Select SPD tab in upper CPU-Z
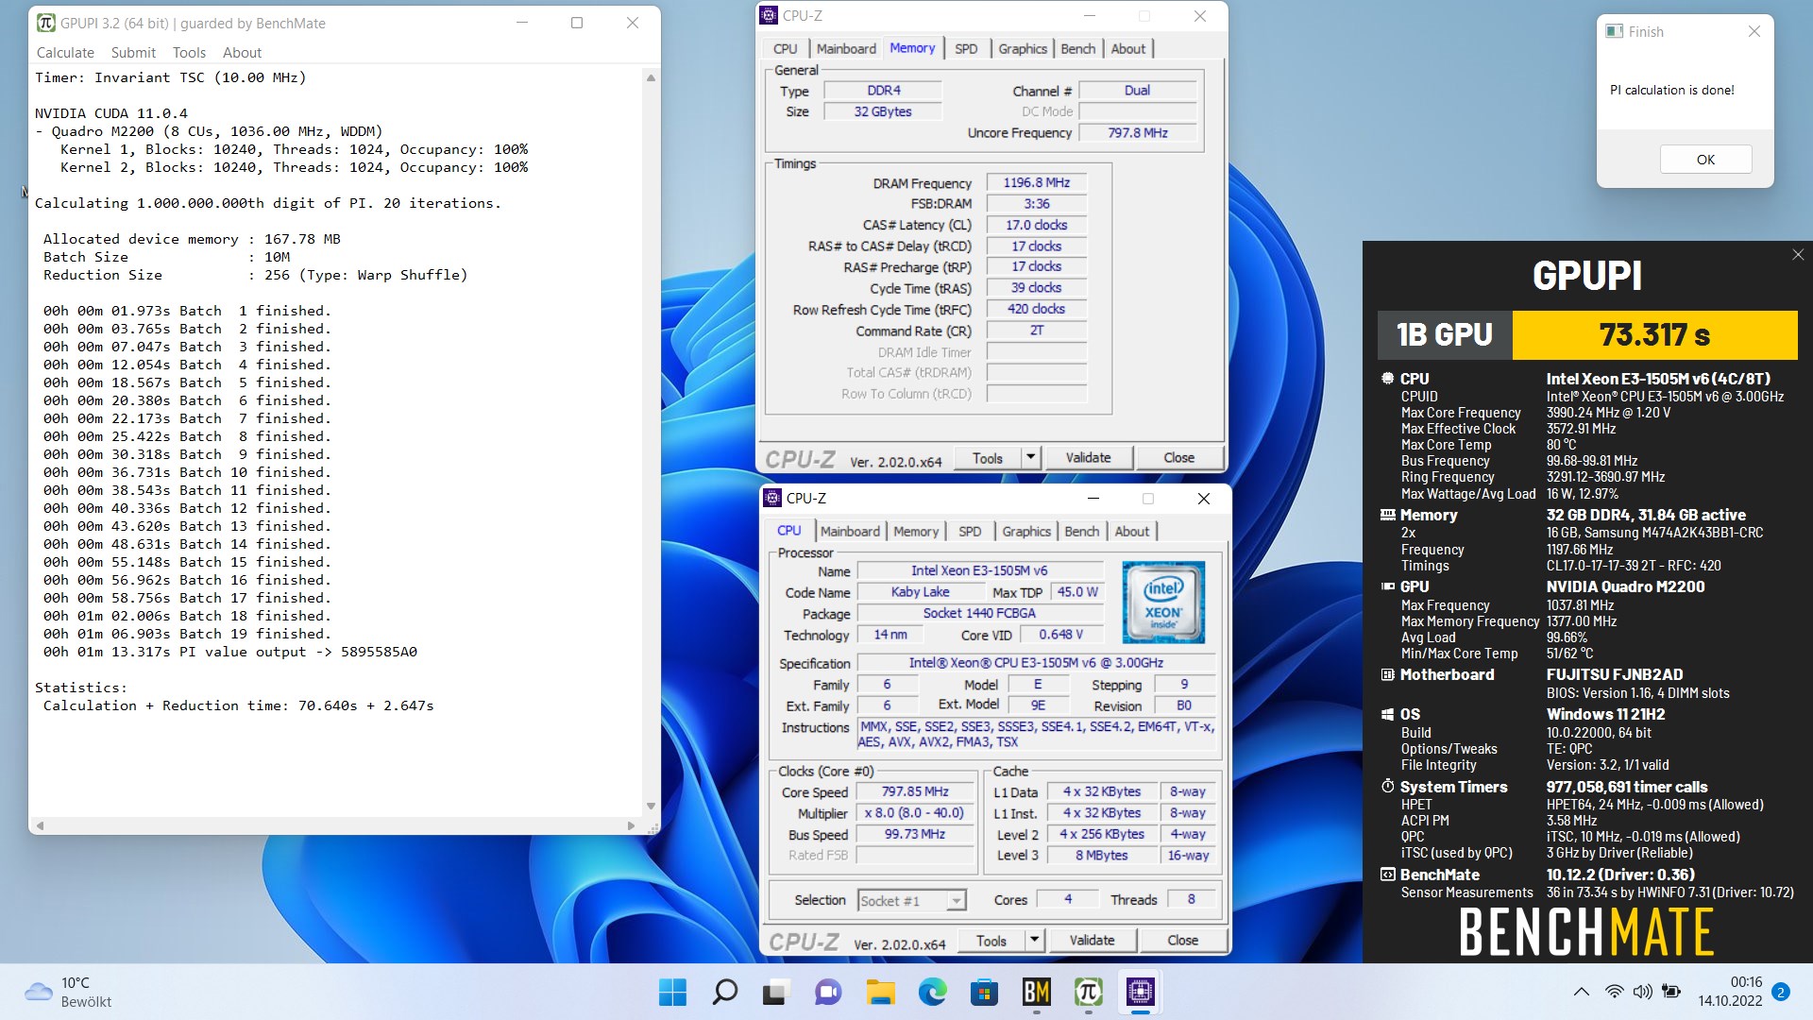The height and width of the screenshot is (1020, 1813). 966,49
